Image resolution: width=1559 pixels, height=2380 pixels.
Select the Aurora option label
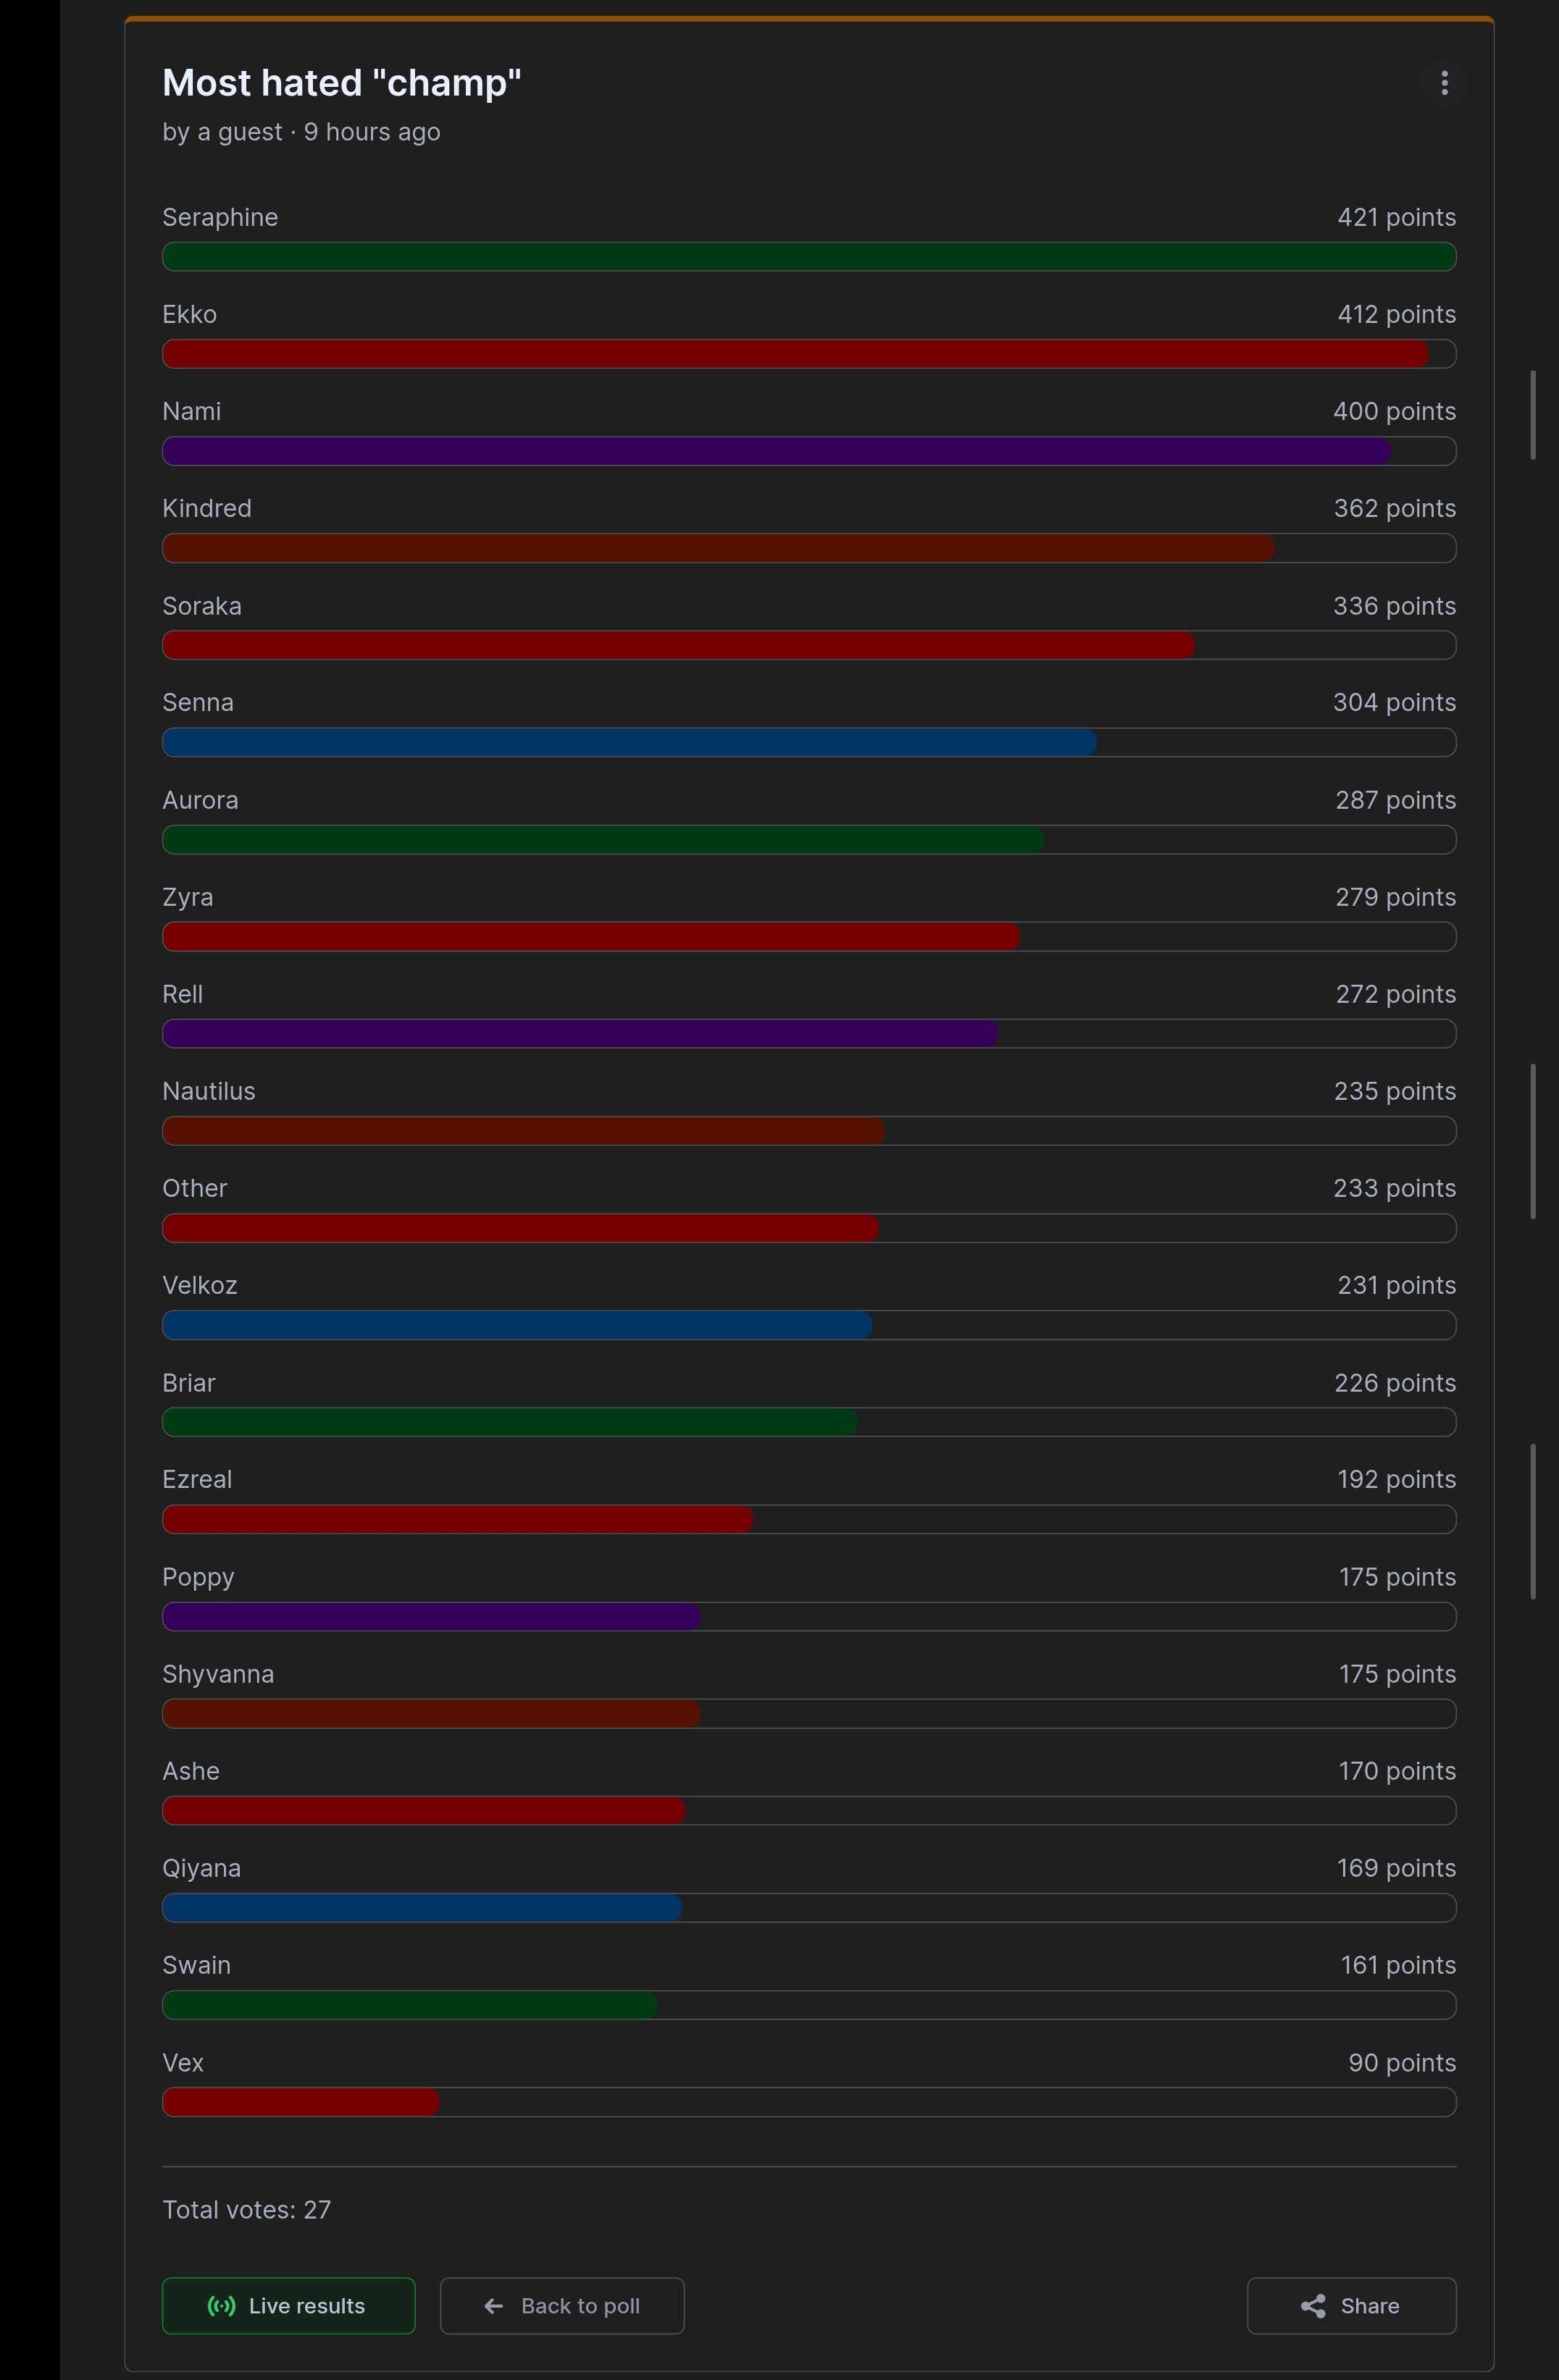[200, 800]
